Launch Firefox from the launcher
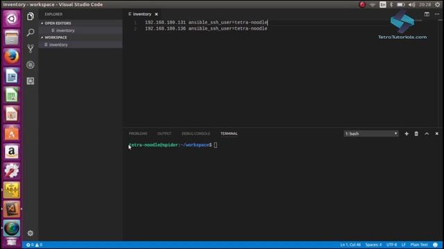Screen dimensions: 444x249 click(x=12, y=57)
